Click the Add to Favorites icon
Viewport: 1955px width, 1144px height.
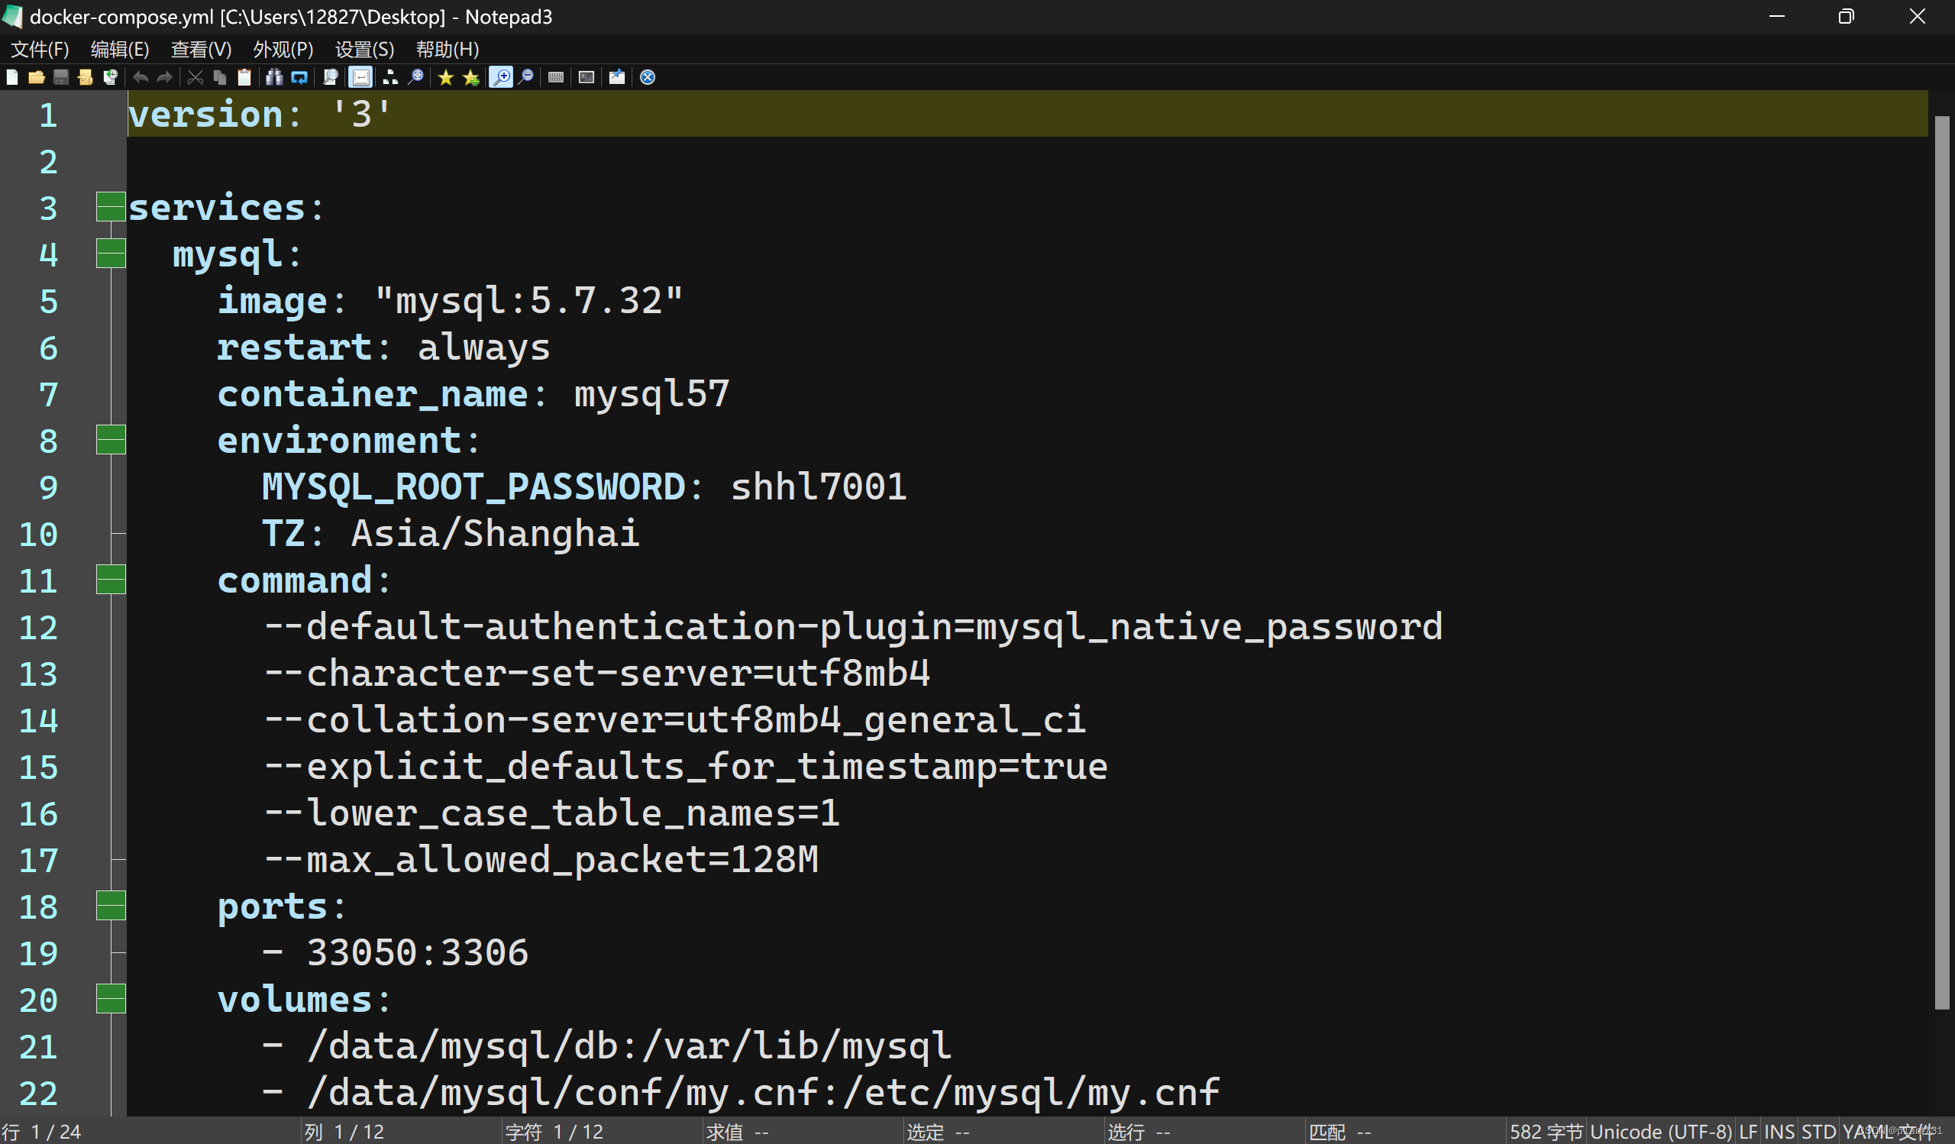(471, 77)
